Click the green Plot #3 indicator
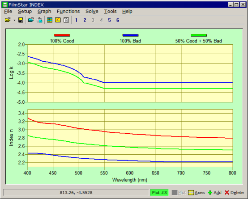 click(159, 193)
